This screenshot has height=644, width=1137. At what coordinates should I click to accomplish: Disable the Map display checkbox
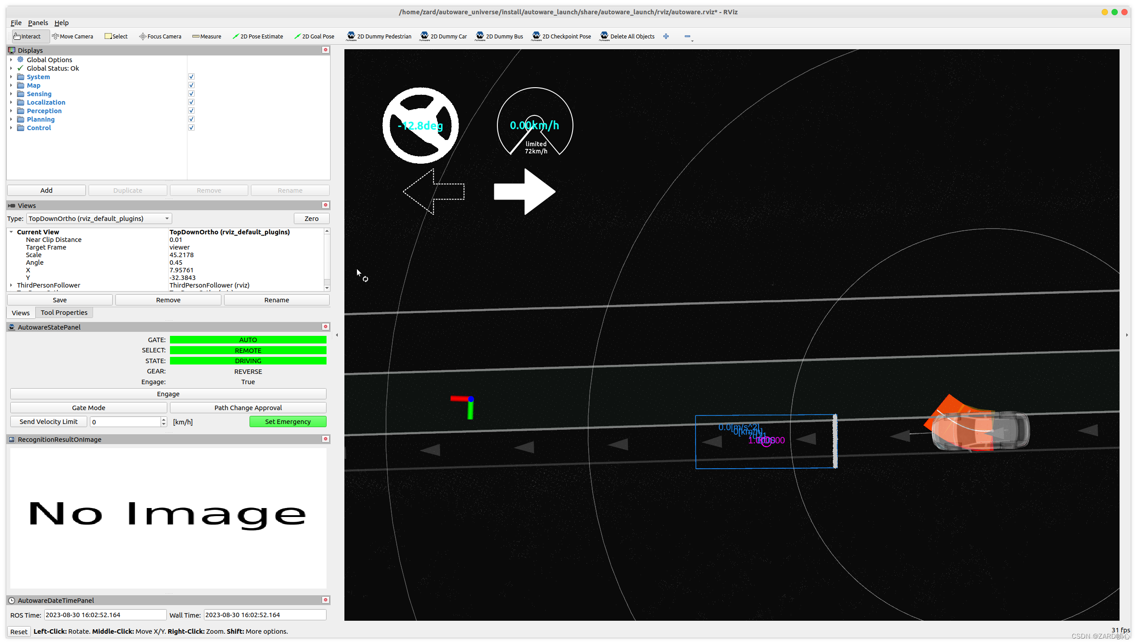[191, 85]
